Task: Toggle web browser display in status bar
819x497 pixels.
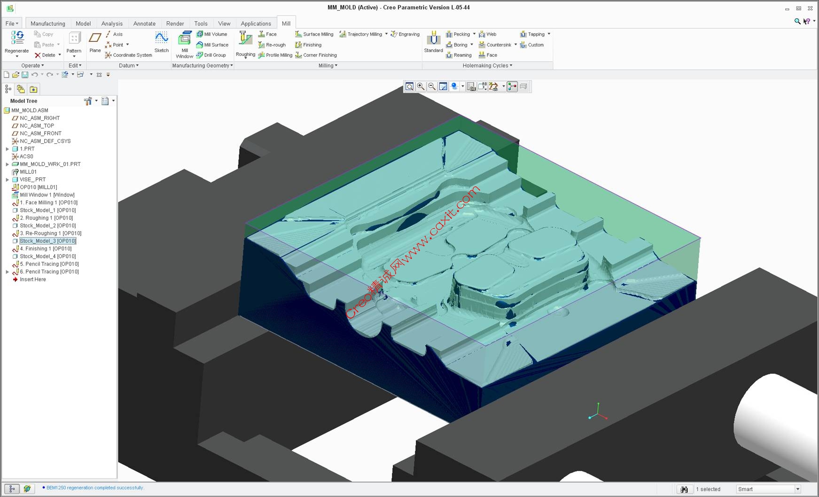Action: pos(27,489)
